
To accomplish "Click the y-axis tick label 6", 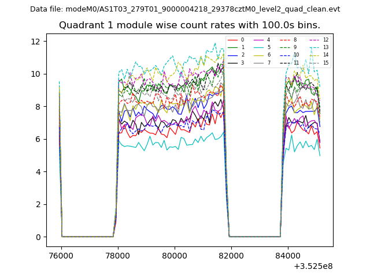I will tap(39, 139).
